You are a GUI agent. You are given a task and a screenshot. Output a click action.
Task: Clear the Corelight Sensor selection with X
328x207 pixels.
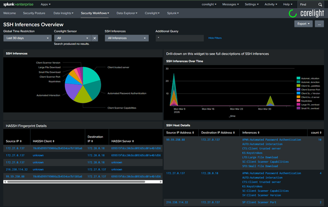[94, 38]
